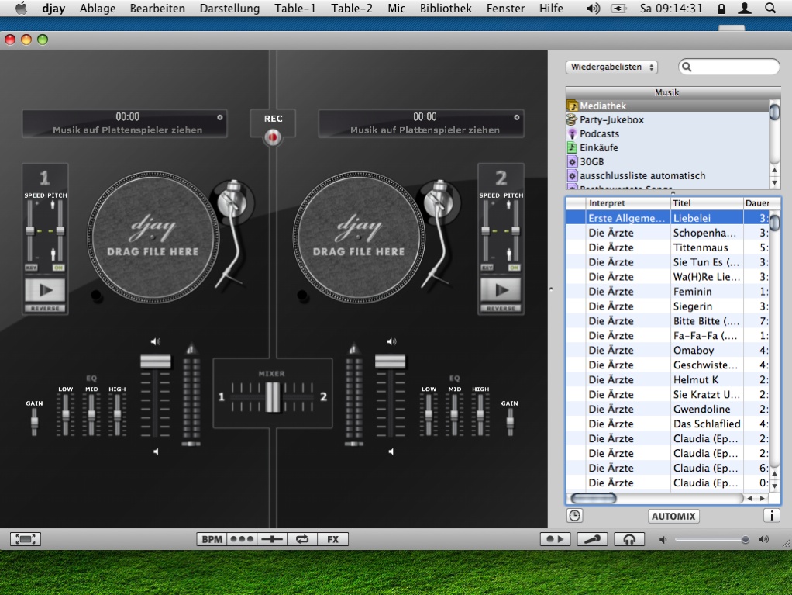The image size is (792, 595).
Task: Open the FX effects panel
Action: (x=333, y=539)
